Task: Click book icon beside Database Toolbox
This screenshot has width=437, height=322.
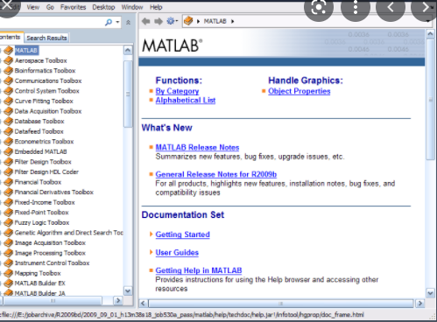Action: click(9, 121)
